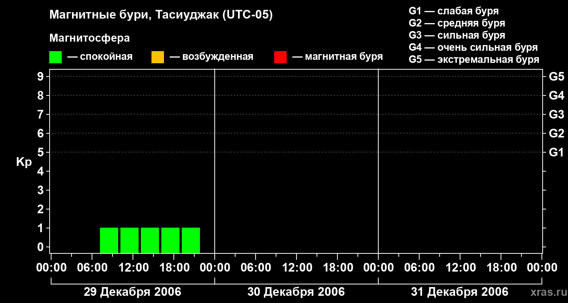Click the G3 label on the right axis
The height and width of the screenshot is (303, 568).
pos(556,114)
